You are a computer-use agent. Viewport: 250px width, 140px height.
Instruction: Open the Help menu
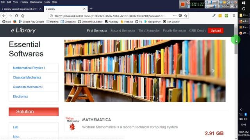pyautogui.click(x=54, y=2)
